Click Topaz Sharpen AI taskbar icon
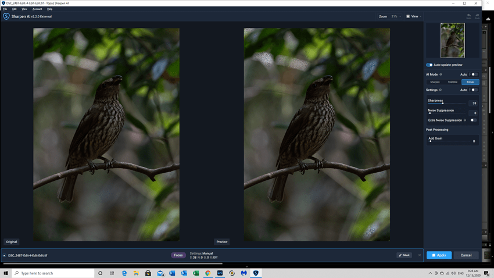Image resolution: width=494 pixels, height=278 pixels. (x=256, y=273)
